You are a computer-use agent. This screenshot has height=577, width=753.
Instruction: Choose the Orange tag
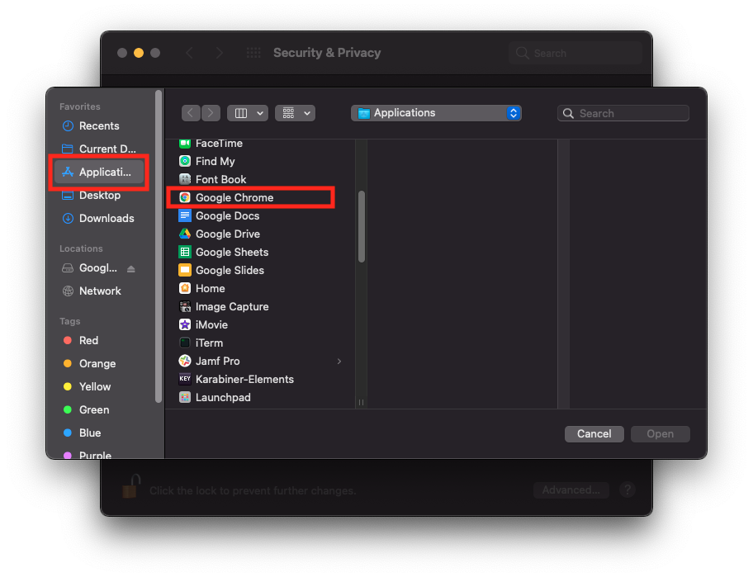(99, 363)
